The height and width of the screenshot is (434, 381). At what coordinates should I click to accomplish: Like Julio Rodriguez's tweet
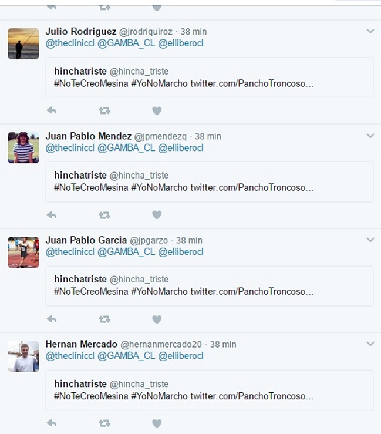(x=157, y=110)
